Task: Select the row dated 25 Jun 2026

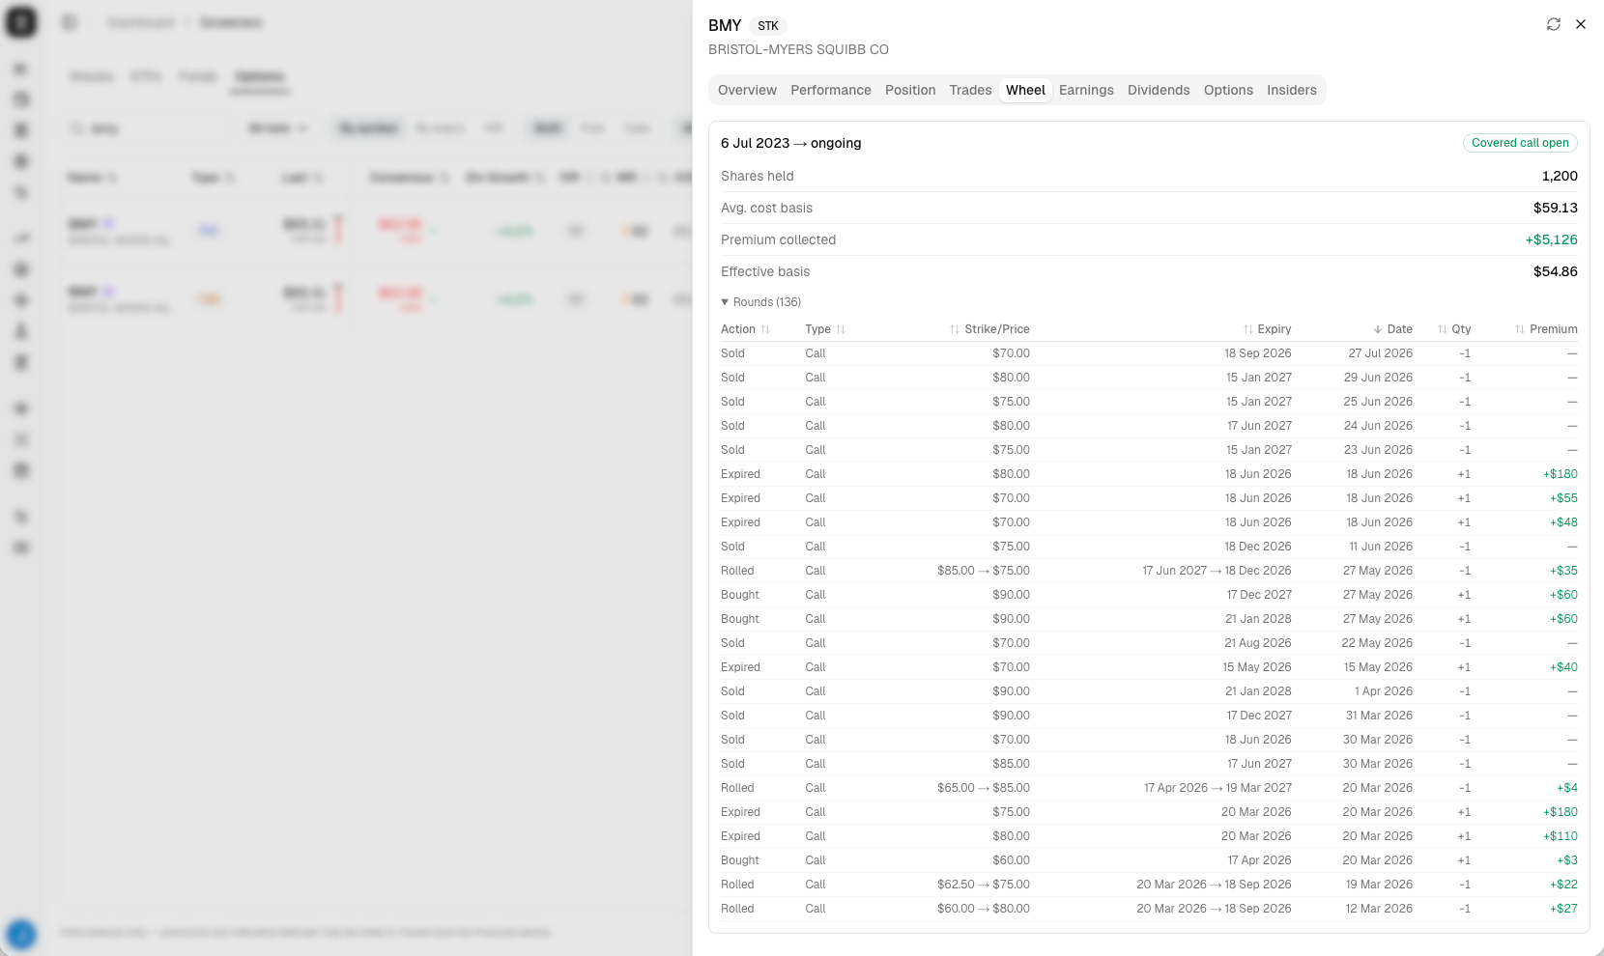Action: point(1149,402)
